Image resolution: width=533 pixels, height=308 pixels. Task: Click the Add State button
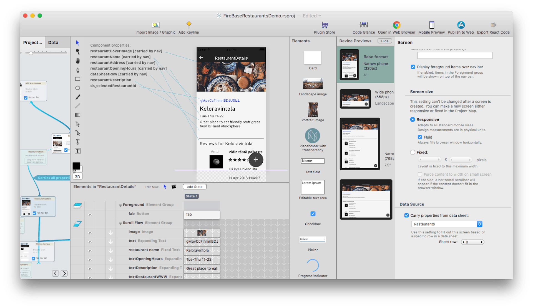point(194,186)
